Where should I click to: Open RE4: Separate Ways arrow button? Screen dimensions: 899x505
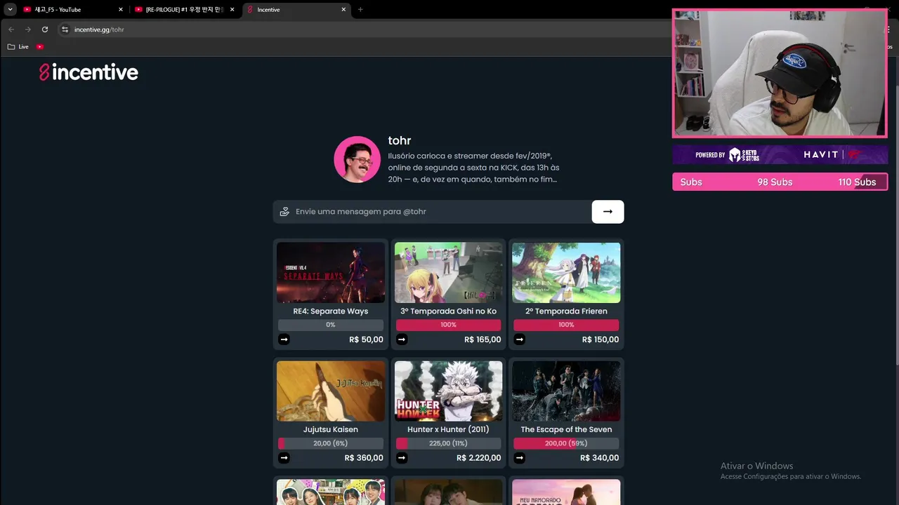tap(284, 339)
